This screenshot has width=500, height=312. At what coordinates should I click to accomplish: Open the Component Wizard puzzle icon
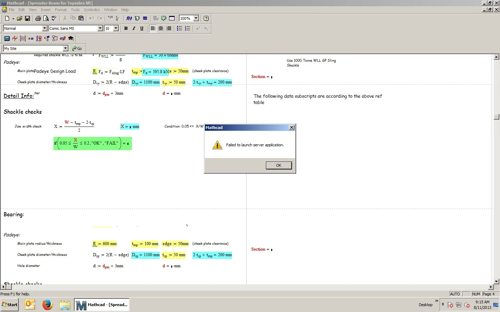click(x=164, y=18)
